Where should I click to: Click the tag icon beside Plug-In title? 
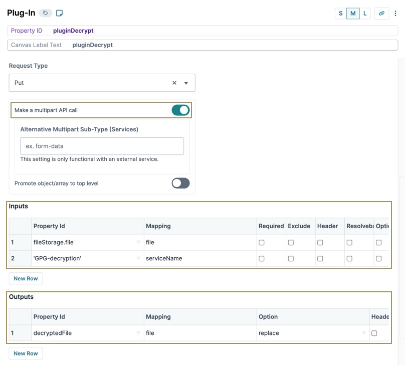click(45, 13)
